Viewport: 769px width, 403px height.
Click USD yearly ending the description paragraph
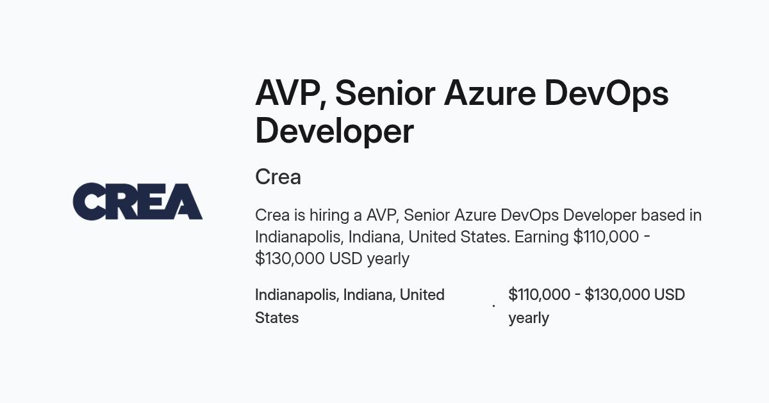coord(369,258)
